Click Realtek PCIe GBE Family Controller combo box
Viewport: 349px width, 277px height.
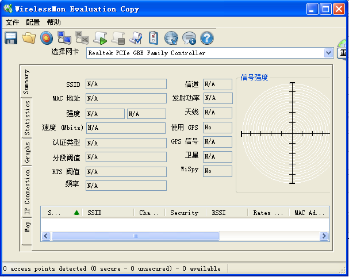210,53
